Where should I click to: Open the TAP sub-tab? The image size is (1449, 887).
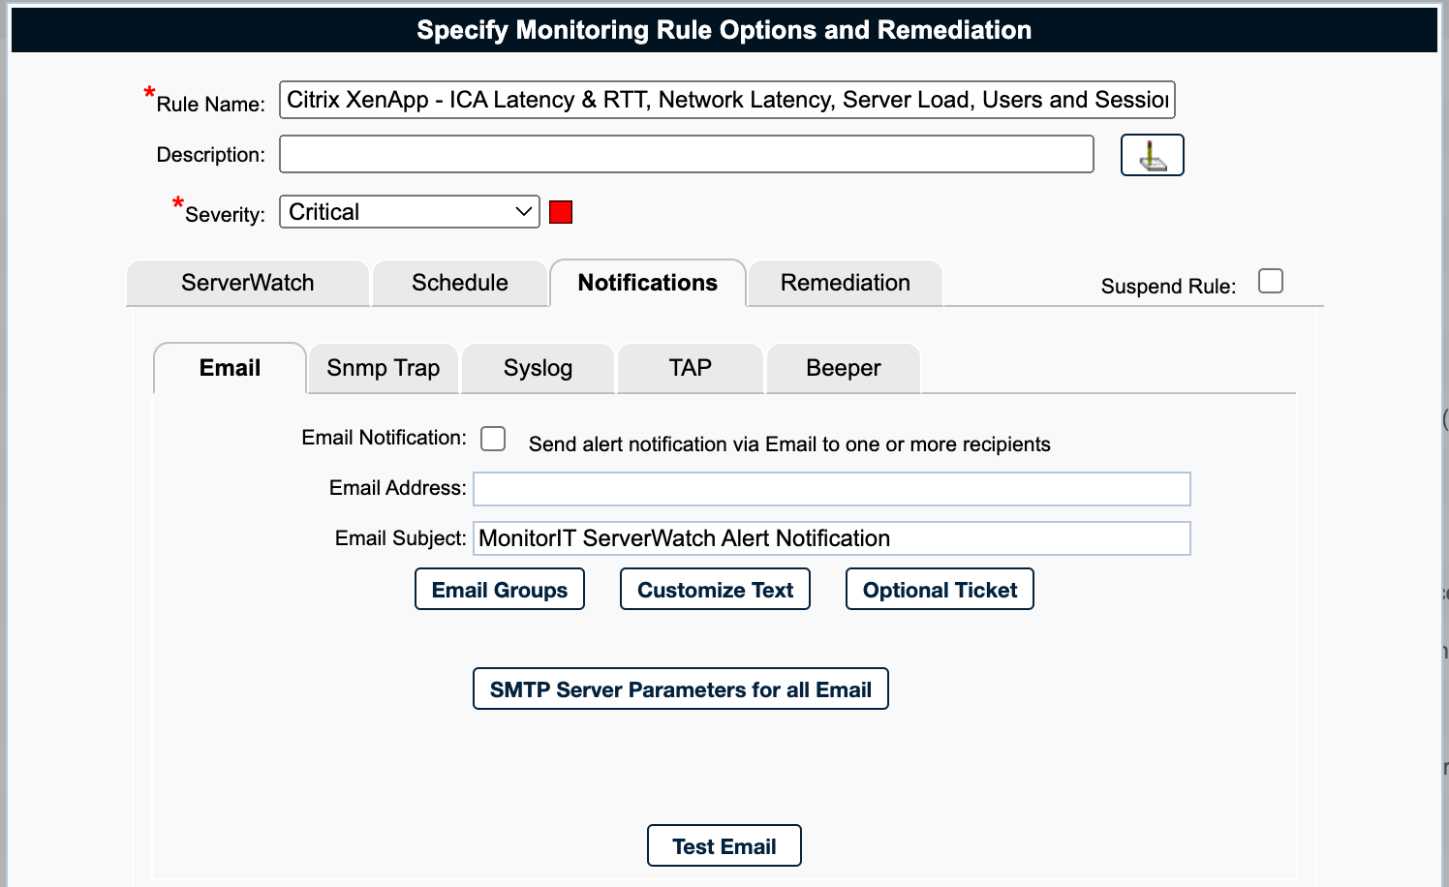coord(690,368)
